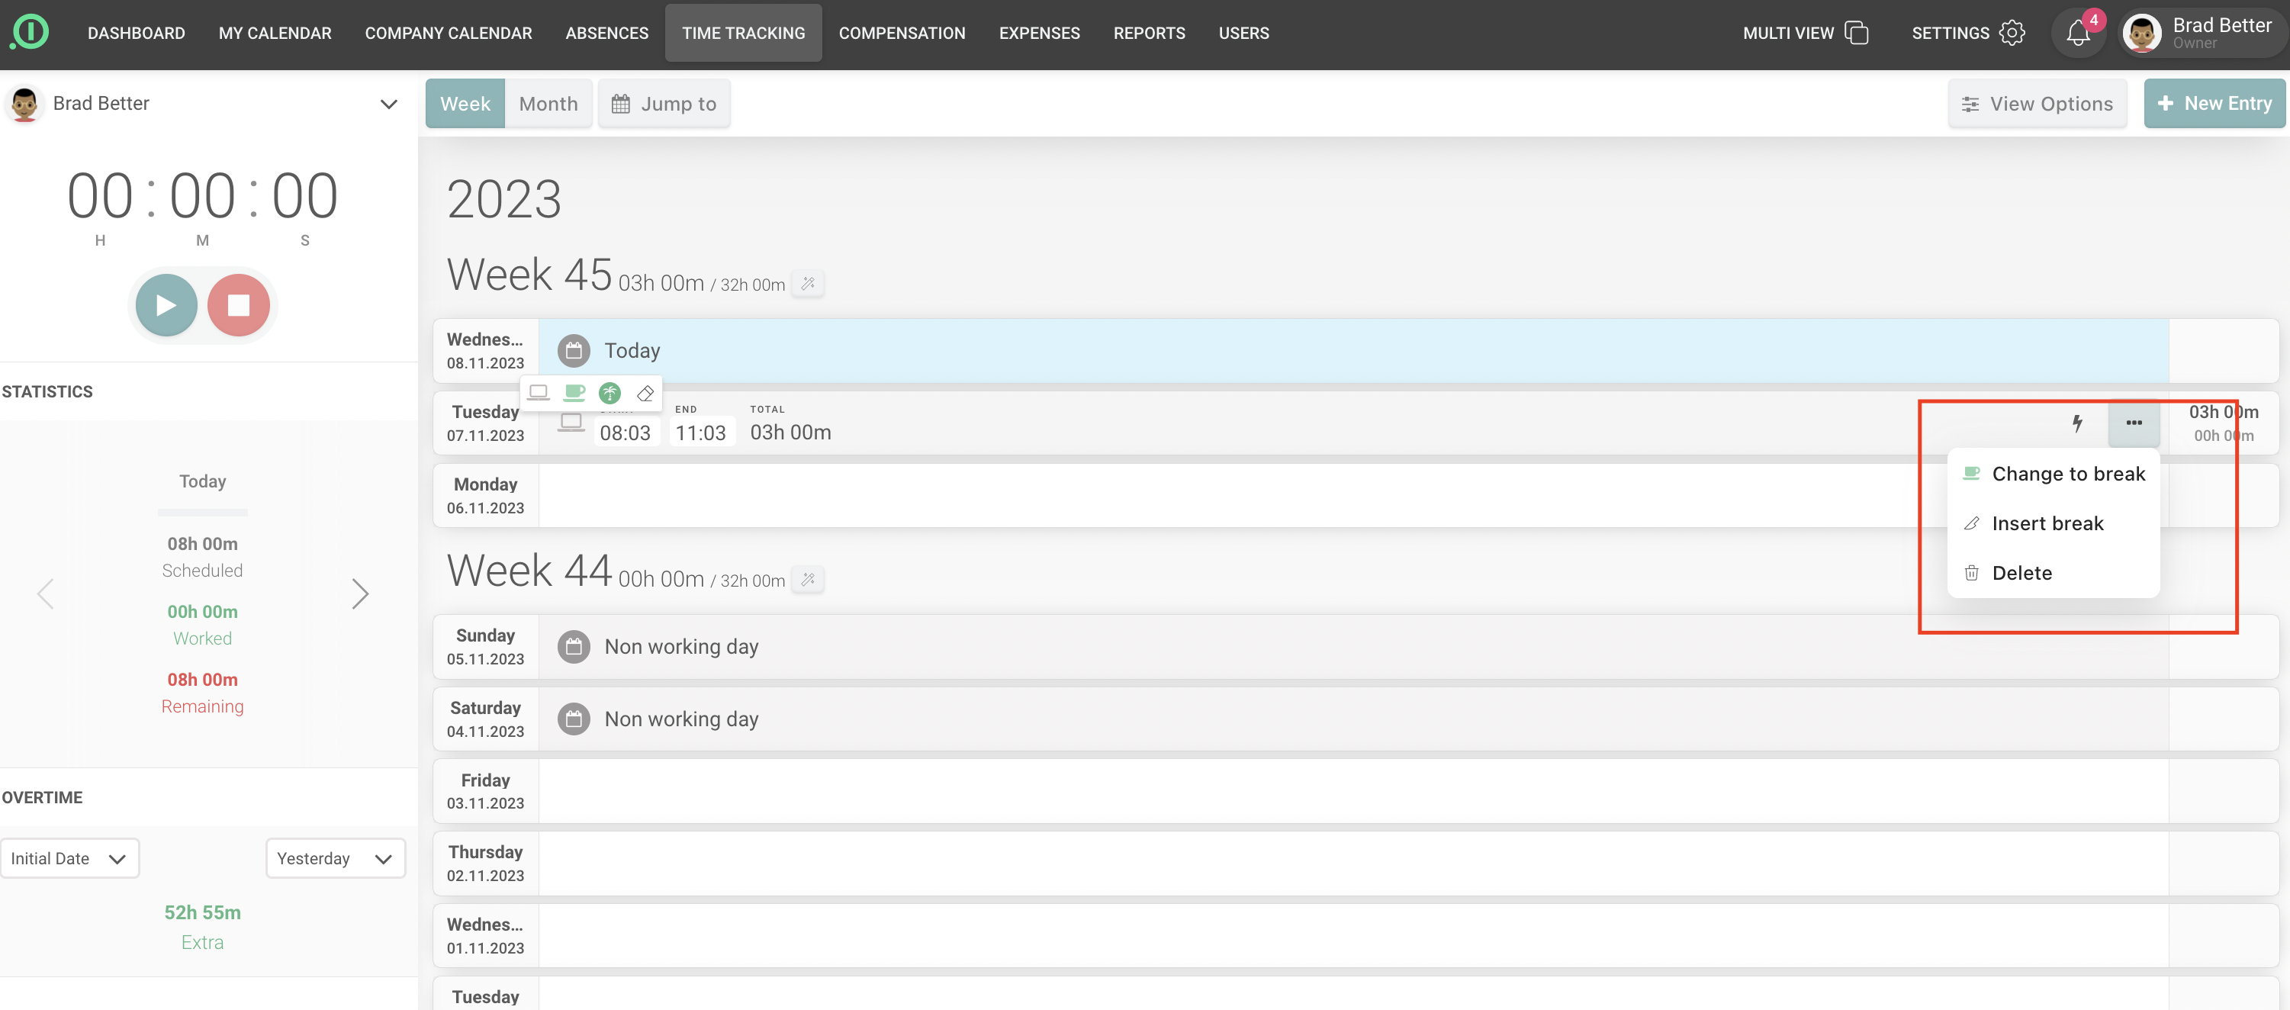
Task: Open View Options
Action: click(x=2037, y=104)
